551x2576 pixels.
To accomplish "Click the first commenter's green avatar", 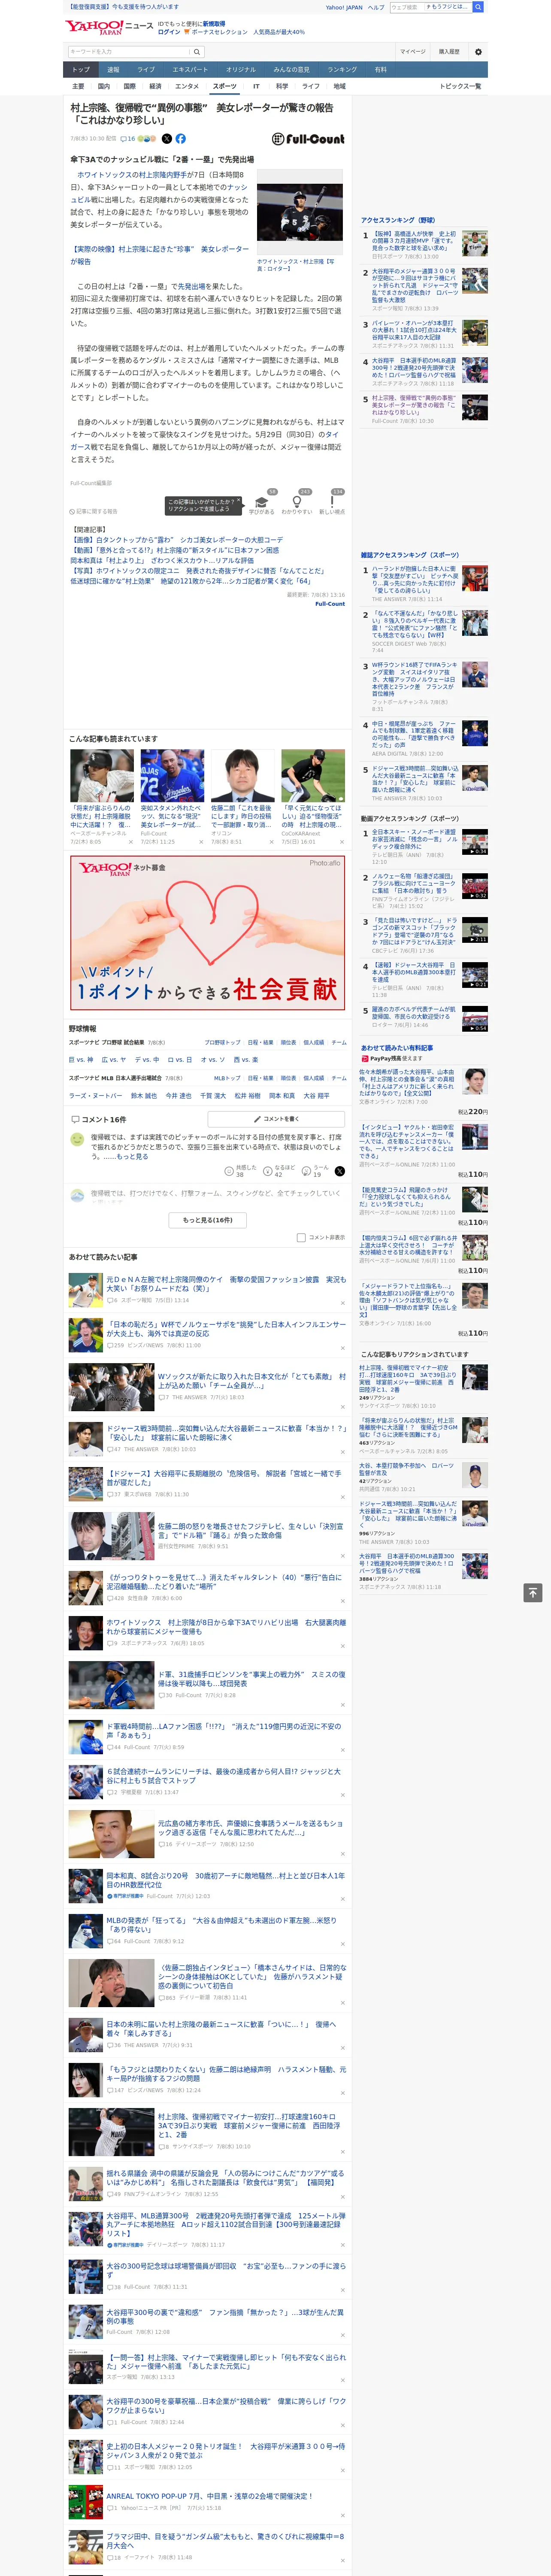I will pos(77,1138).
